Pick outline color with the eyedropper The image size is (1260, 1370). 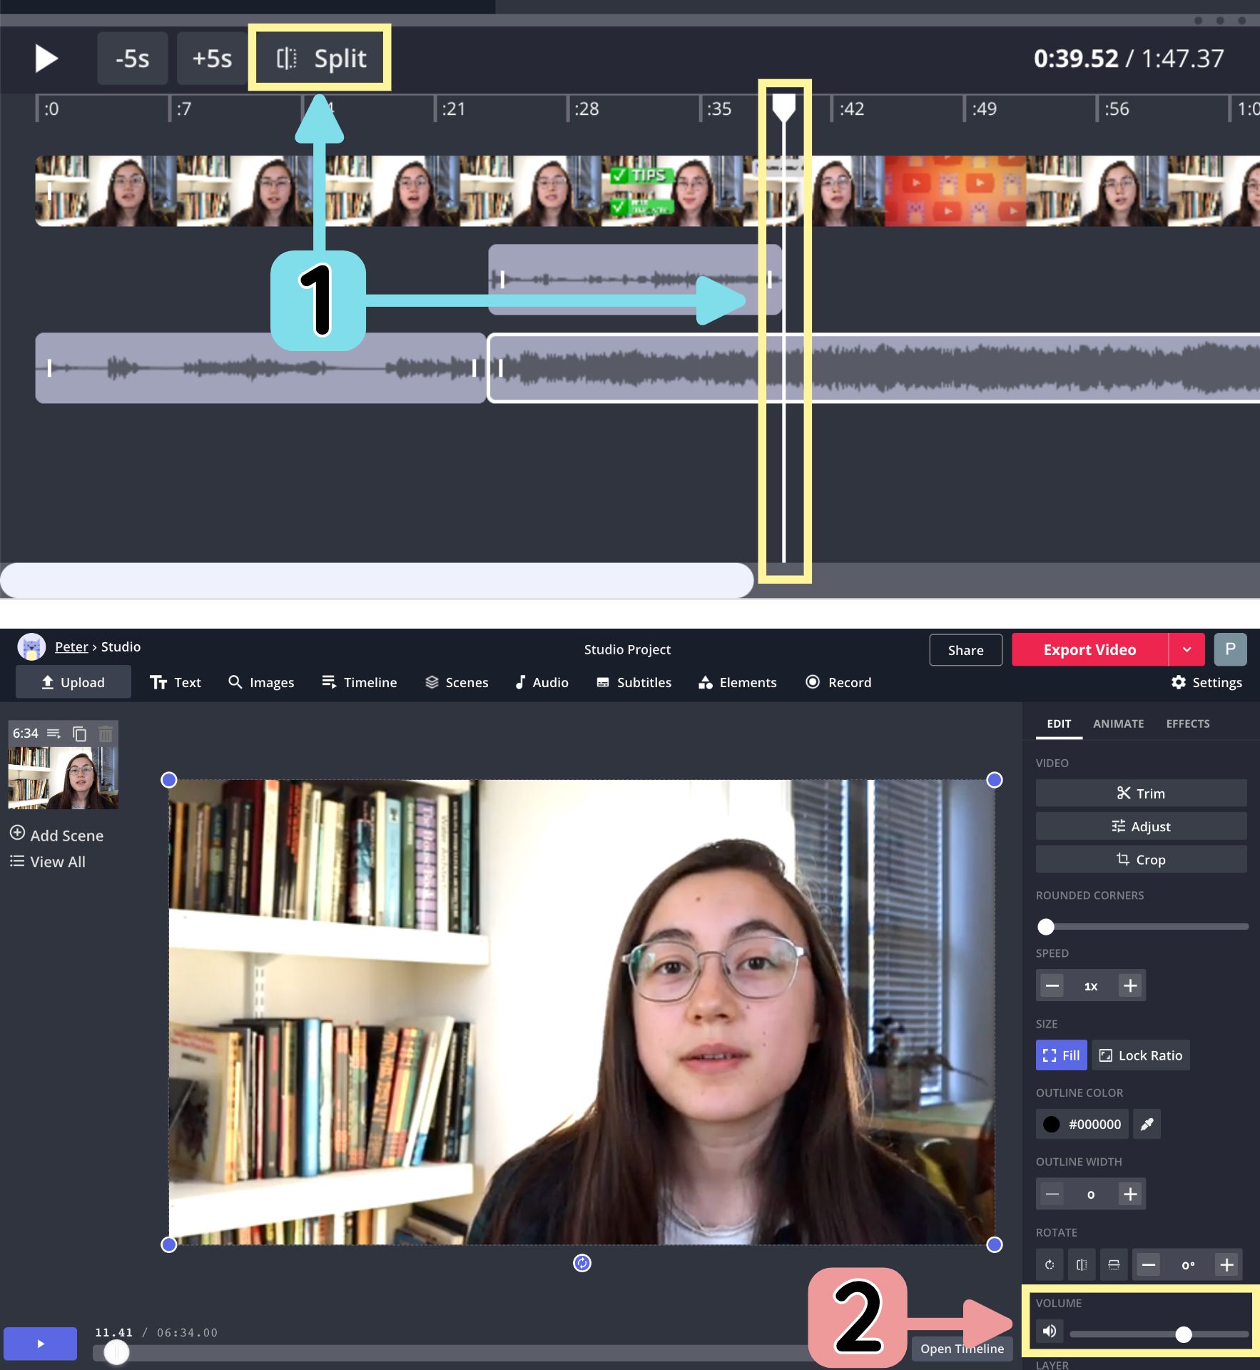pyautogui.click(x=1147, y=1125)
